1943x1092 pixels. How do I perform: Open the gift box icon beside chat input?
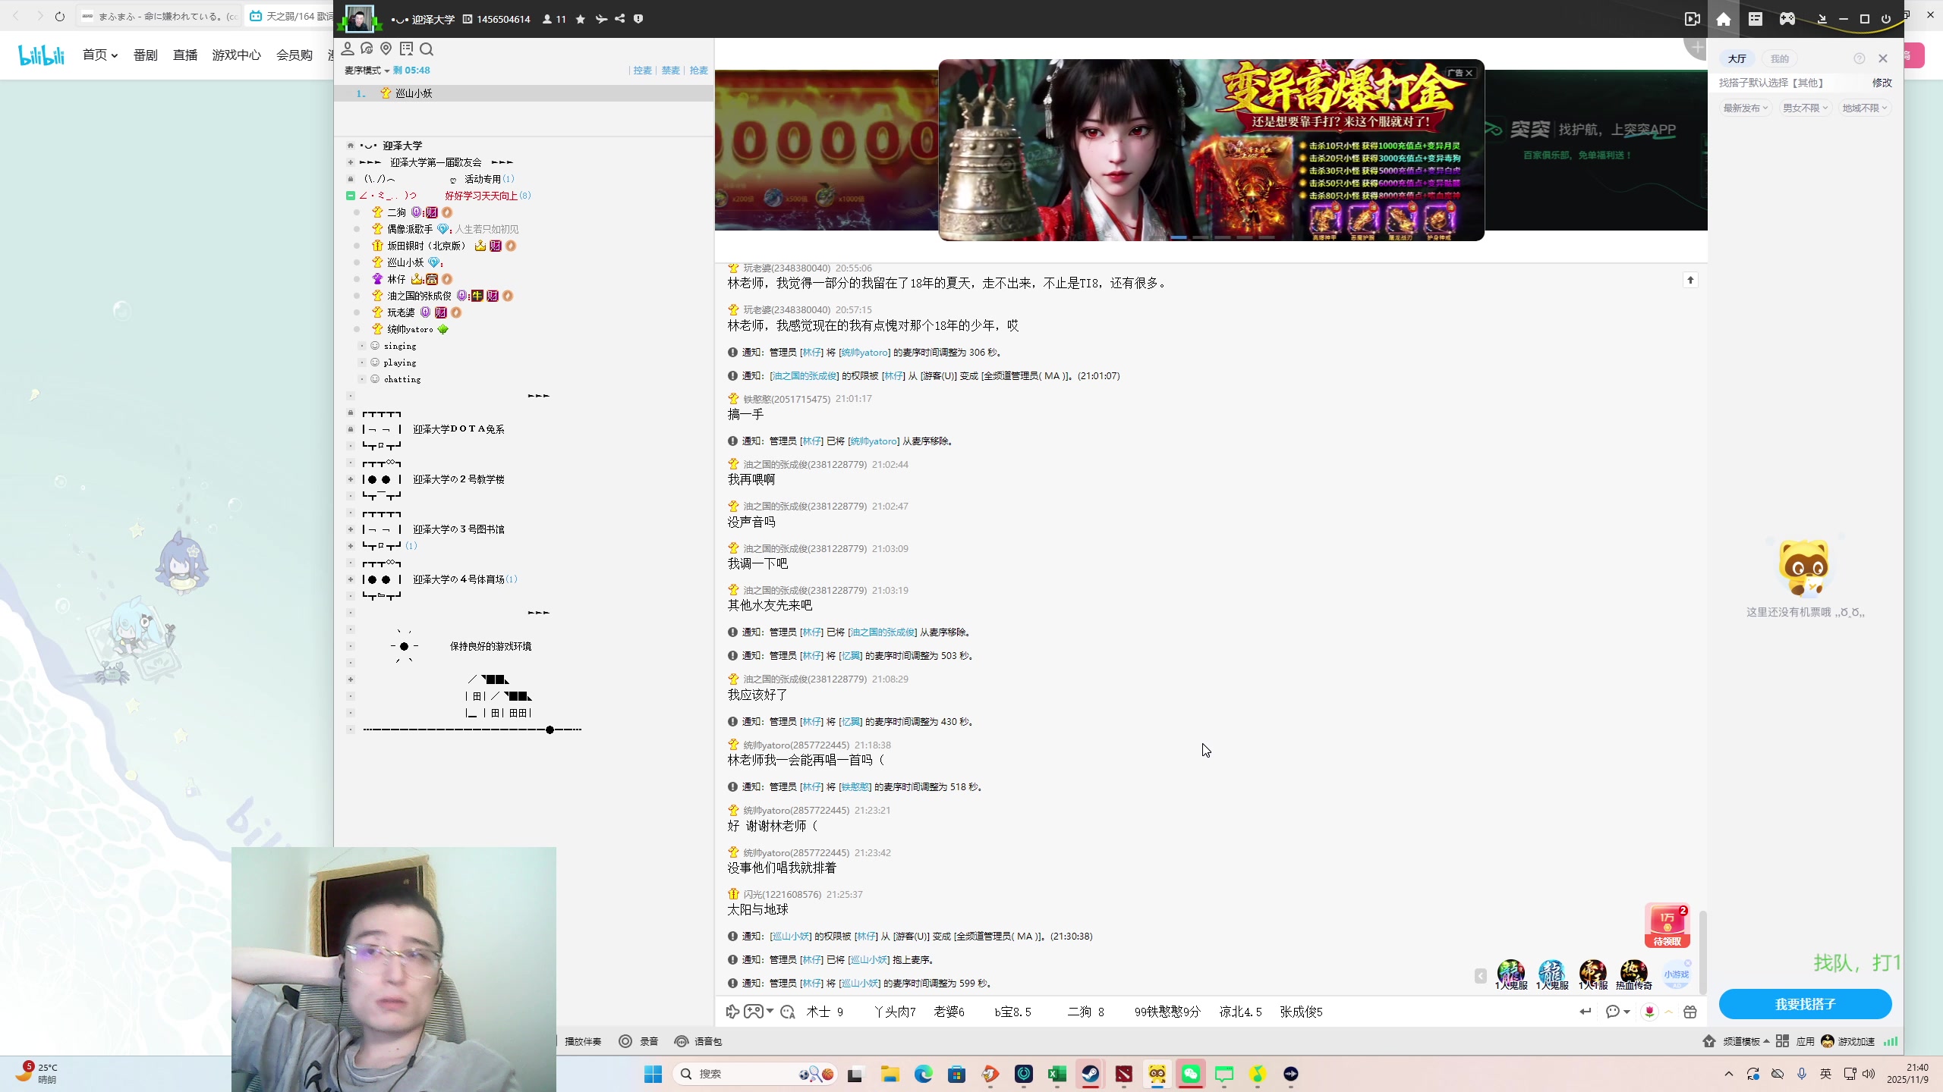[1690, 1012]
